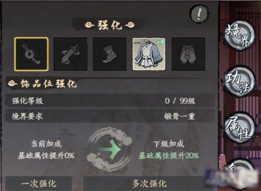Click the 一次强化 single enhance button
Viewport: 261px width, 191px height.
pyautogui.click(x=39, y=184)
